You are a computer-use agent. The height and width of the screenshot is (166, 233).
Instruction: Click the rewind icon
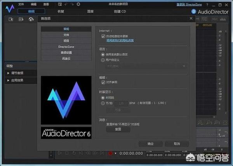click(88, 153)
